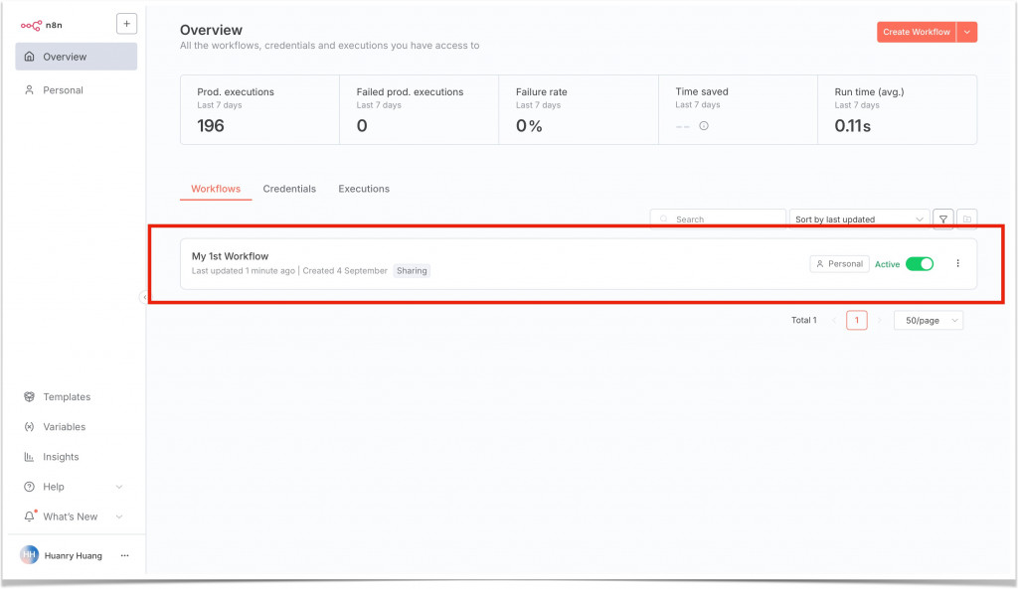Viewport: 1018px width, 589px height.
Task: Click the n8n logo
Action: pyautogui.click(x=40, y=25)
